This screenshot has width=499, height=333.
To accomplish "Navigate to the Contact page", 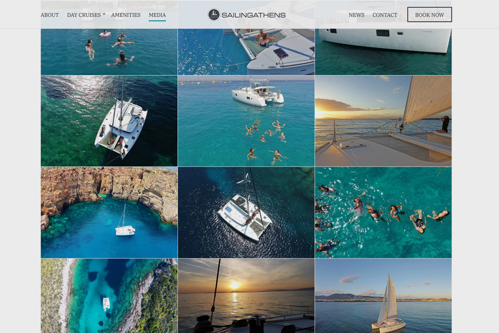I will 385,15.
